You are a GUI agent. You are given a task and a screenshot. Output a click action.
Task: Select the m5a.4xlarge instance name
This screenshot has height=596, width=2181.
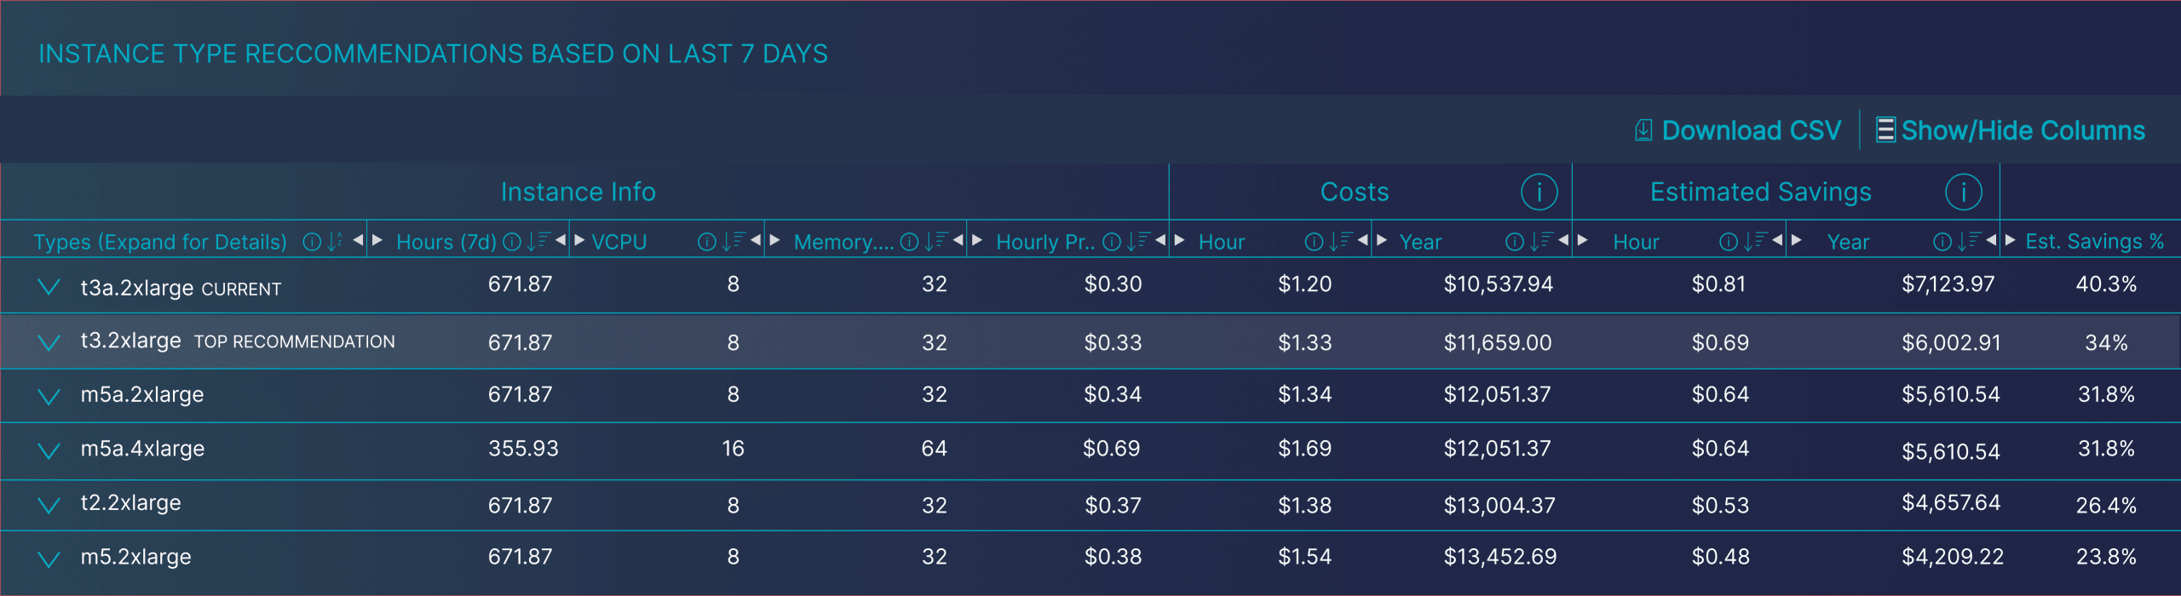(x=142, y=449)
